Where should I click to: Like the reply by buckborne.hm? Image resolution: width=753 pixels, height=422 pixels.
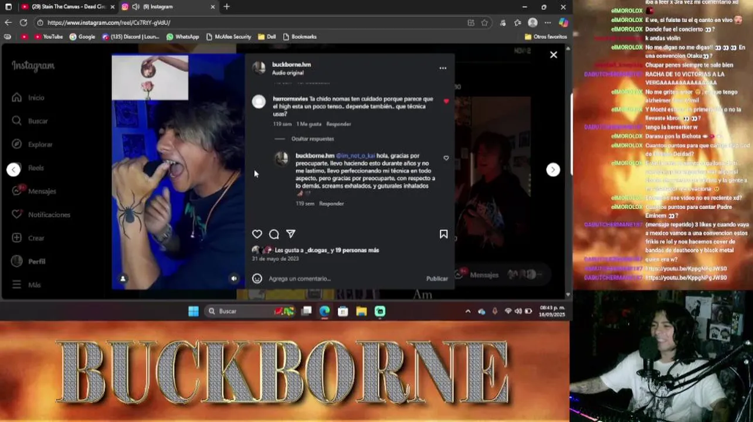click(x=446, y=158)
